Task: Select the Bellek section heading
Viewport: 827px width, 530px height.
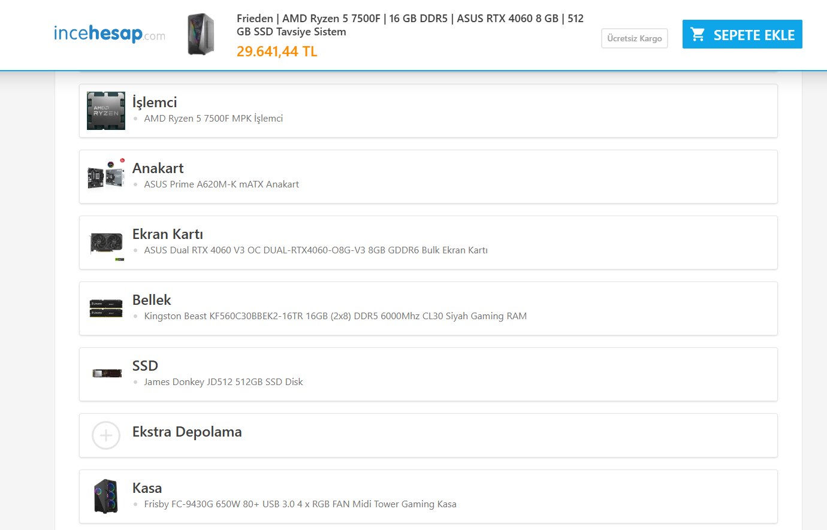Action: coord(152,300)
